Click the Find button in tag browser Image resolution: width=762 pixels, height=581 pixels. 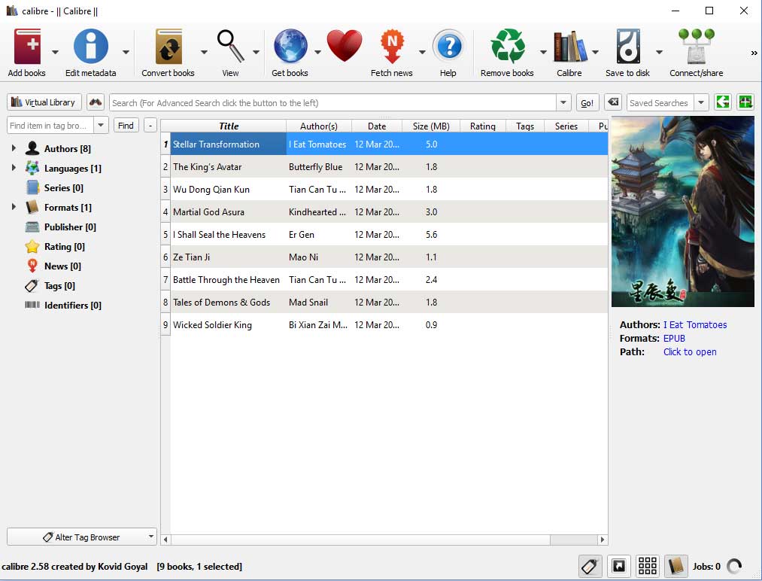[x=126, y=126]
